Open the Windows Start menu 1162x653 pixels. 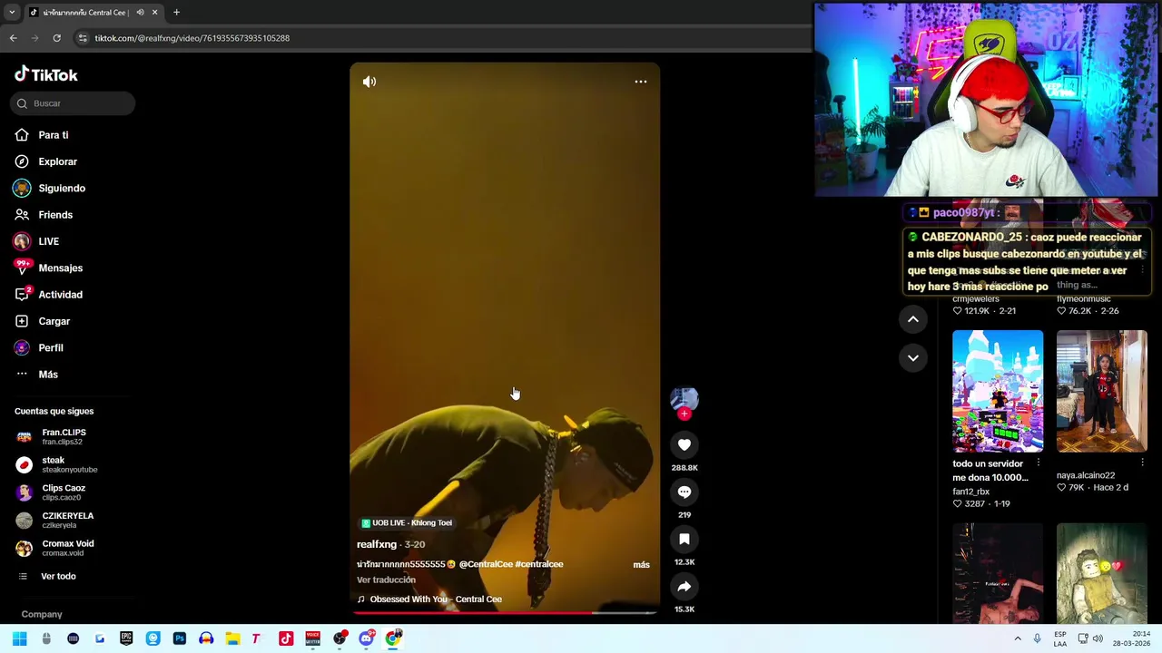tap(19, 638)
